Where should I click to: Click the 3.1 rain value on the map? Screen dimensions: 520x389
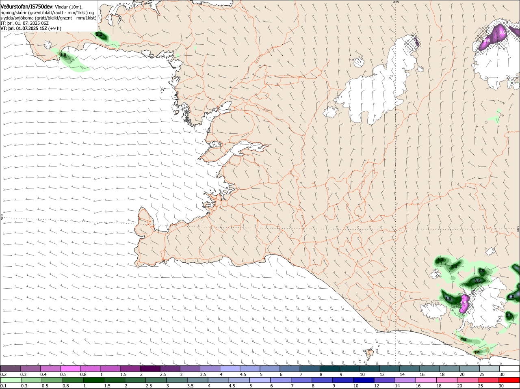tap(509, 315)
